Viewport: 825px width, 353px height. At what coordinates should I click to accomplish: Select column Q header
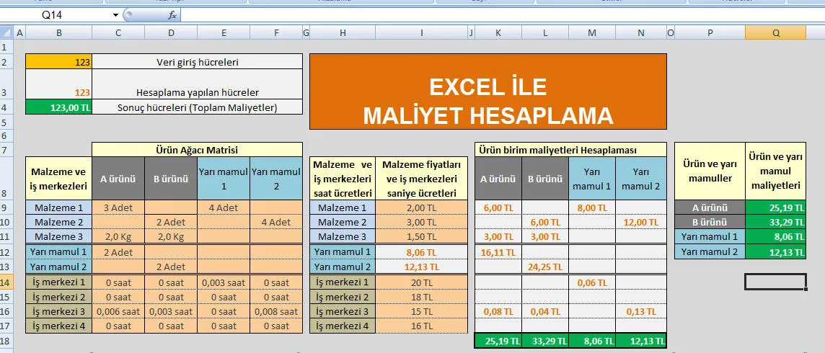[775, 32]
